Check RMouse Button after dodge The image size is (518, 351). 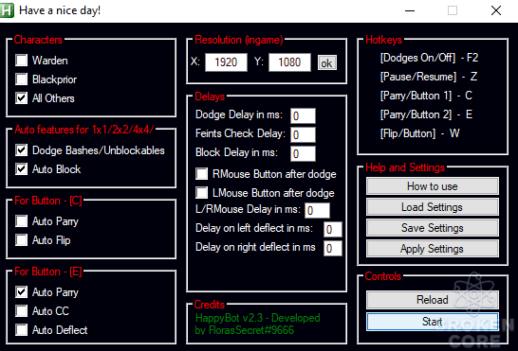click(x=202, y=174)
